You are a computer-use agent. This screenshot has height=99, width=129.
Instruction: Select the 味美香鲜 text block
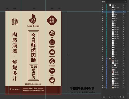(x=15, y=22)
